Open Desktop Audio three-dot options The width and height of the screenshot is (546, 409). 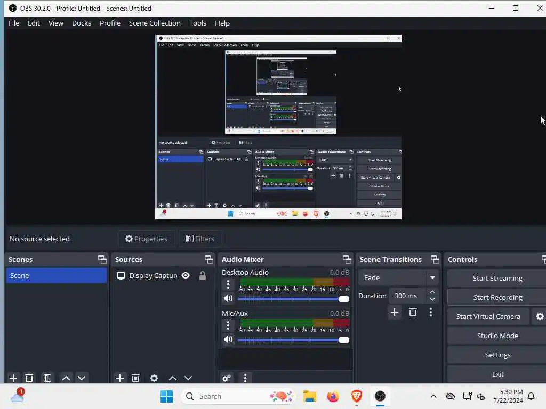point(228,284)
